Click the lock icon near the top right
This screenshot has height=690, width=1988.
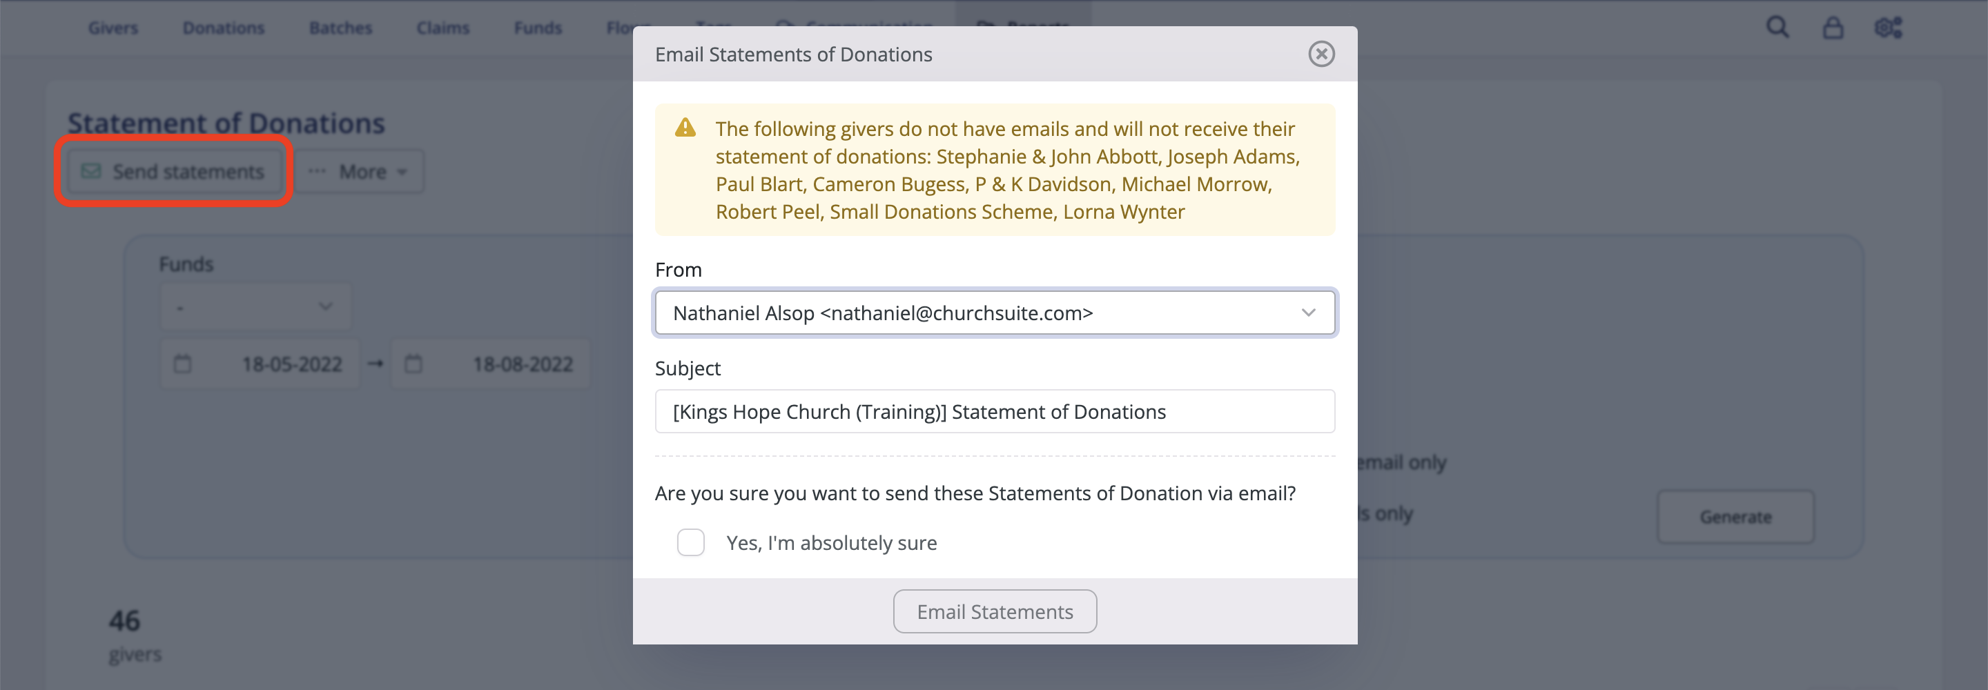tap(1832, 27)
